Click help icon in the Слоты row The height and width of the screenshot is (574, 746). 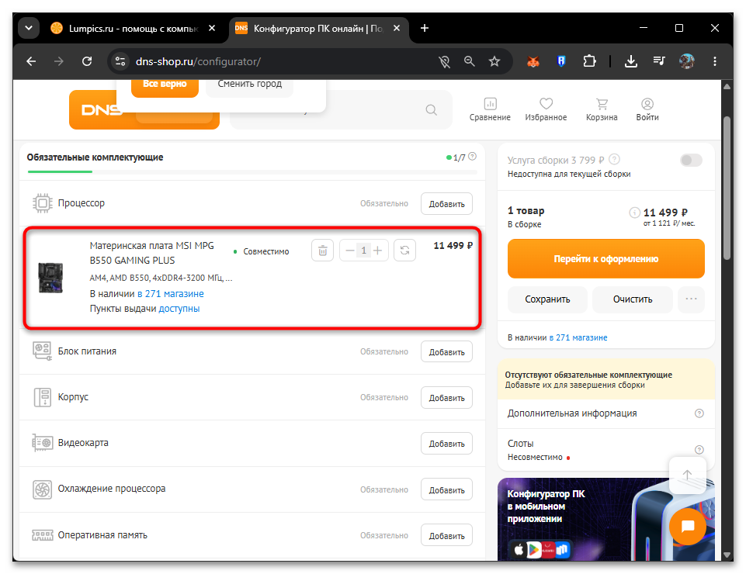pos(699,449)
